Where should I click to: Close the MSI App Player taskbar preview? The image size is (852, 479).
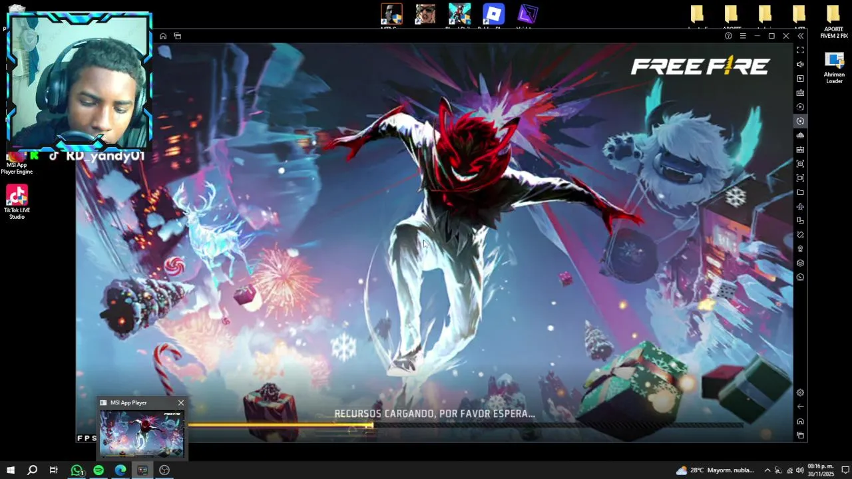180,402
